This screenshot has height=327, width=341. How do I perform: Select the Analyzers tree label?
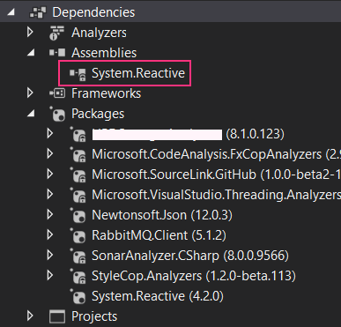99,33
